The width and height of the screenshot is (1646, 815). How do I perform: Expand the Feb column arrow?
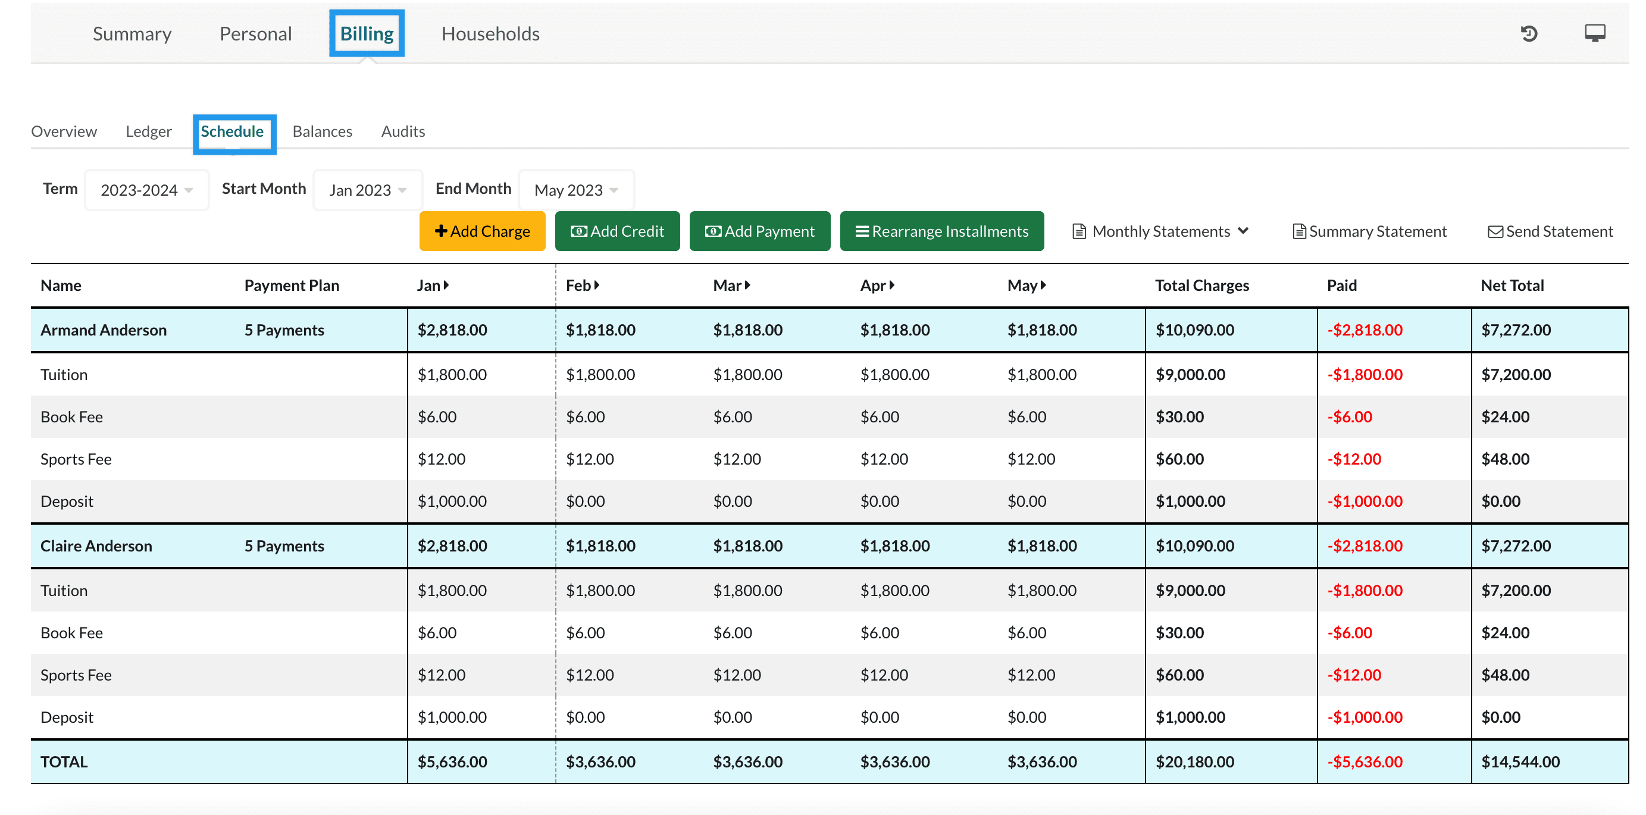(x=597, y=286)
